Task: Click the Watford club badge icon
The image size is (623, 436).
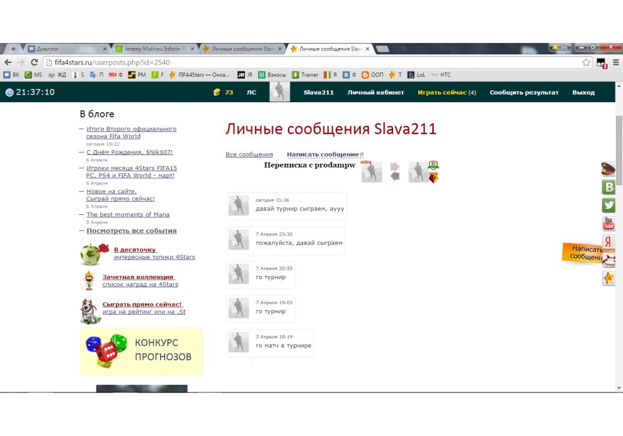Action: click(433, 178)
